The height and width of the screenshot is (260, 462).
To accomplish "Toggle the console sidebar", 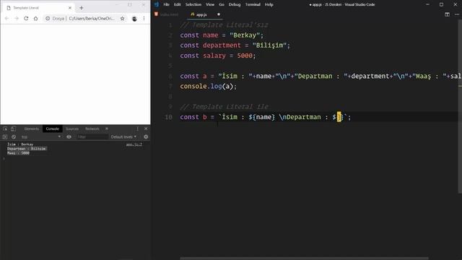I will 5,136.
